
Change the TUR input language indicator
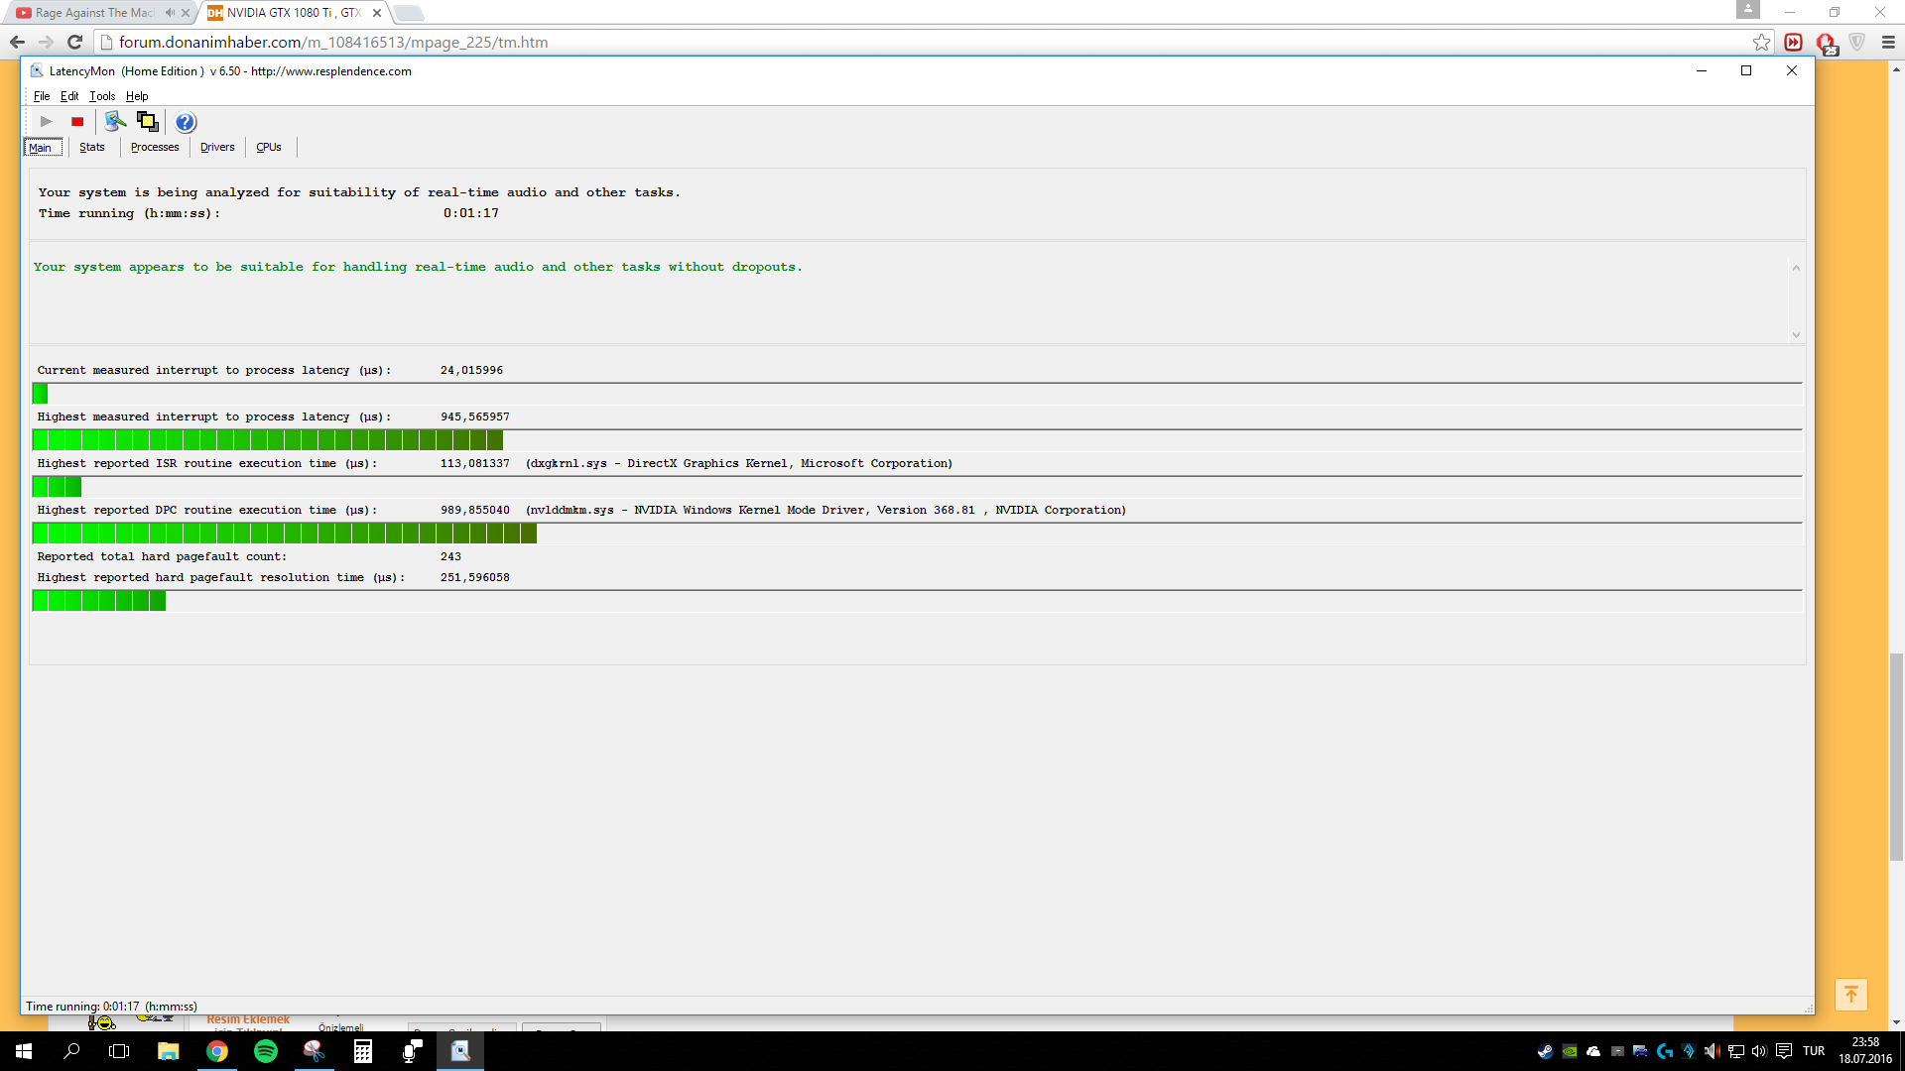point(1814,1051)
